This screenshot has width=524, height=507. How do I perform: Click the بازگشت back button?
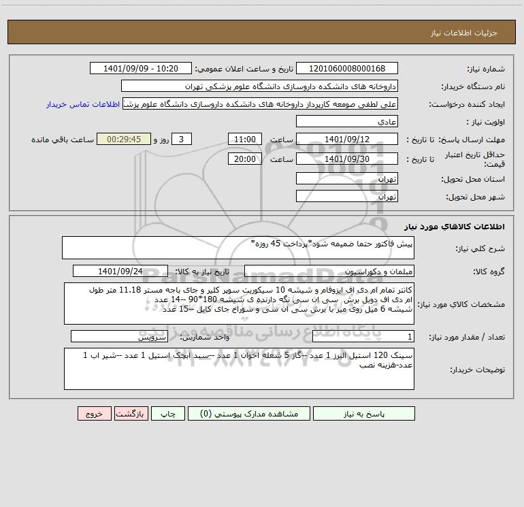coord(131,414)
